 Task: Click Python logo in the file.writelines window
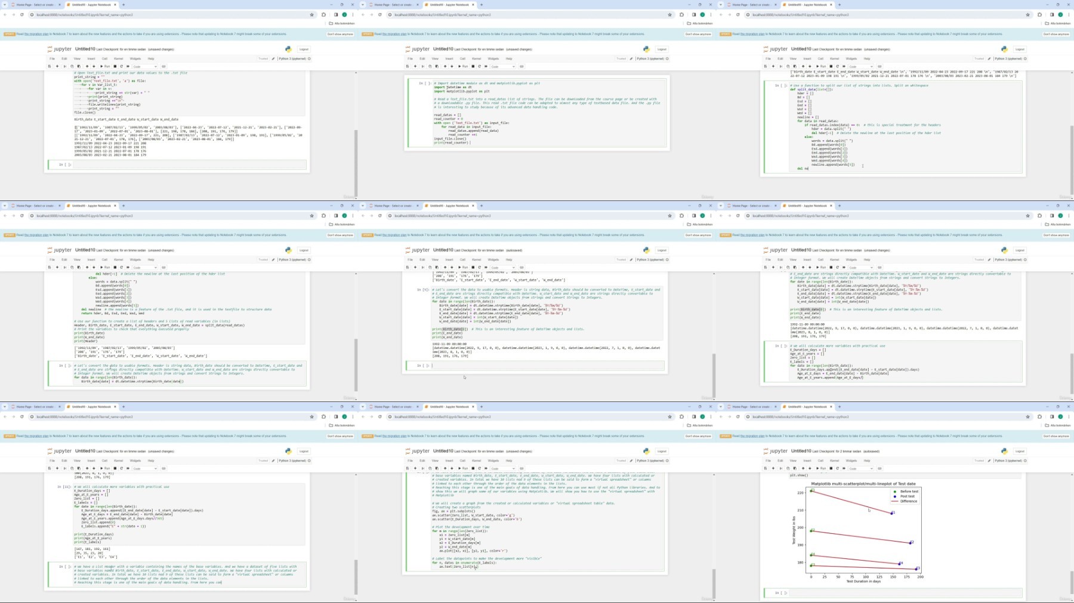pos(288,49)
